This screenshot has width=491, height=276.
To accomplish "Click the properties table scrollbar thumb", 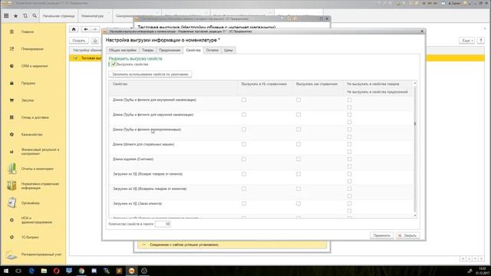I will 415,123.
